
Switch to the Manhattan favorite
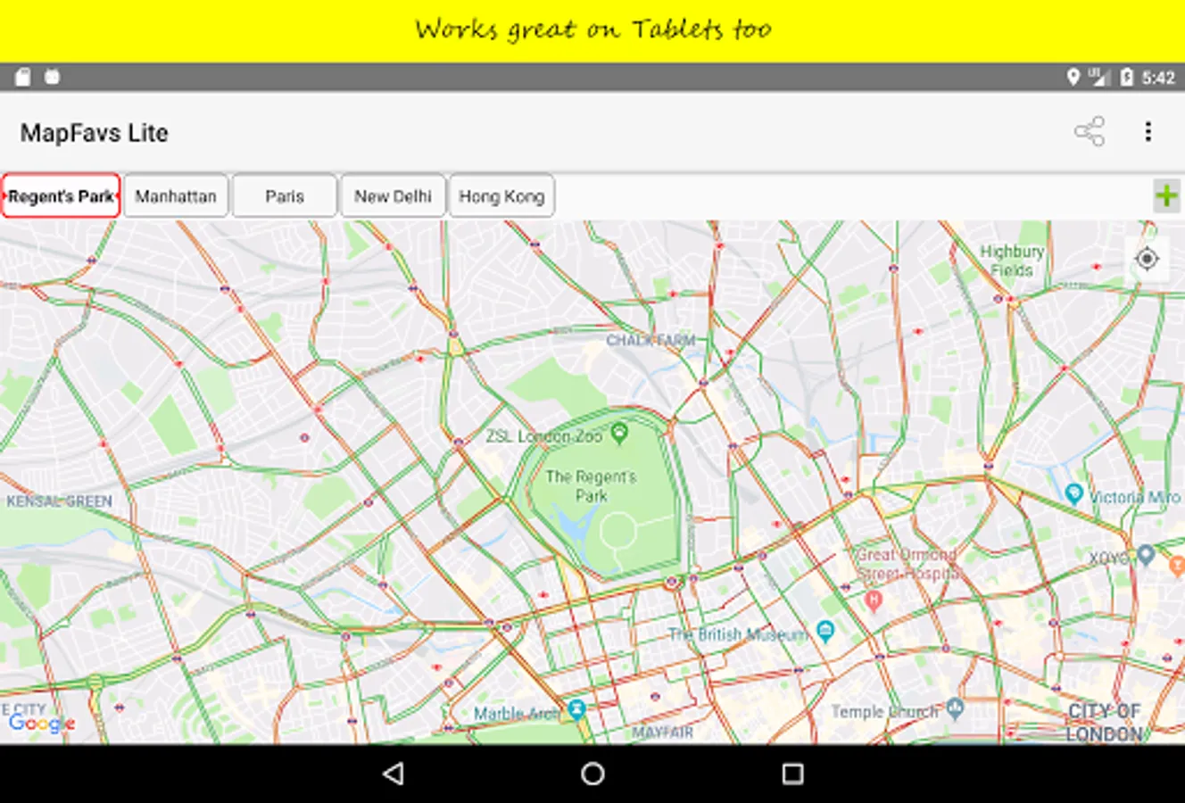176,196
